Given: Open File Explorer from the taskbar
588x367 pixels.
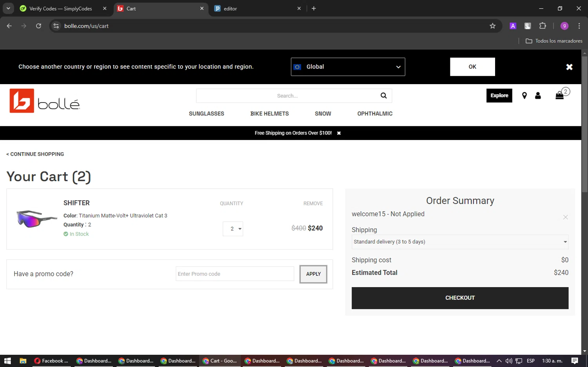Looking at the screenshot, I should [23, 361].
